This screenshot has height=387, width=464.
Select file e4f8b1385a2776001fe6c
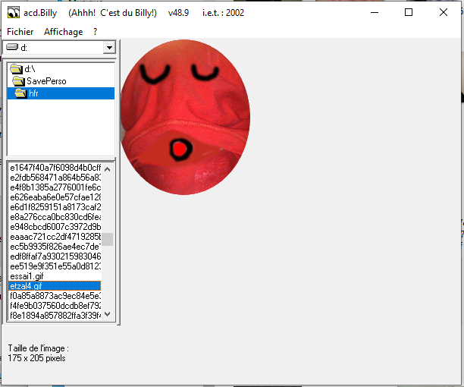[x=55, y=187]
